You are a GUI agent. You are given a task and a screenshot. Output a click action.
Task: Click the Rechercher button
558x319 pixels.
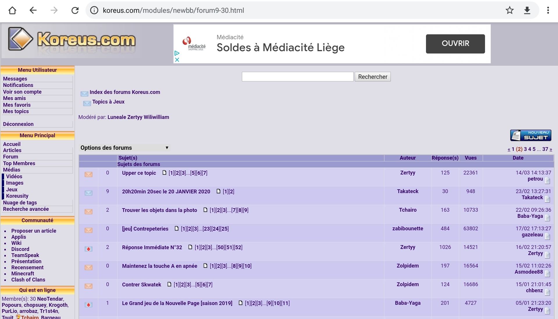pyautogui.click(x=372, y=77)
